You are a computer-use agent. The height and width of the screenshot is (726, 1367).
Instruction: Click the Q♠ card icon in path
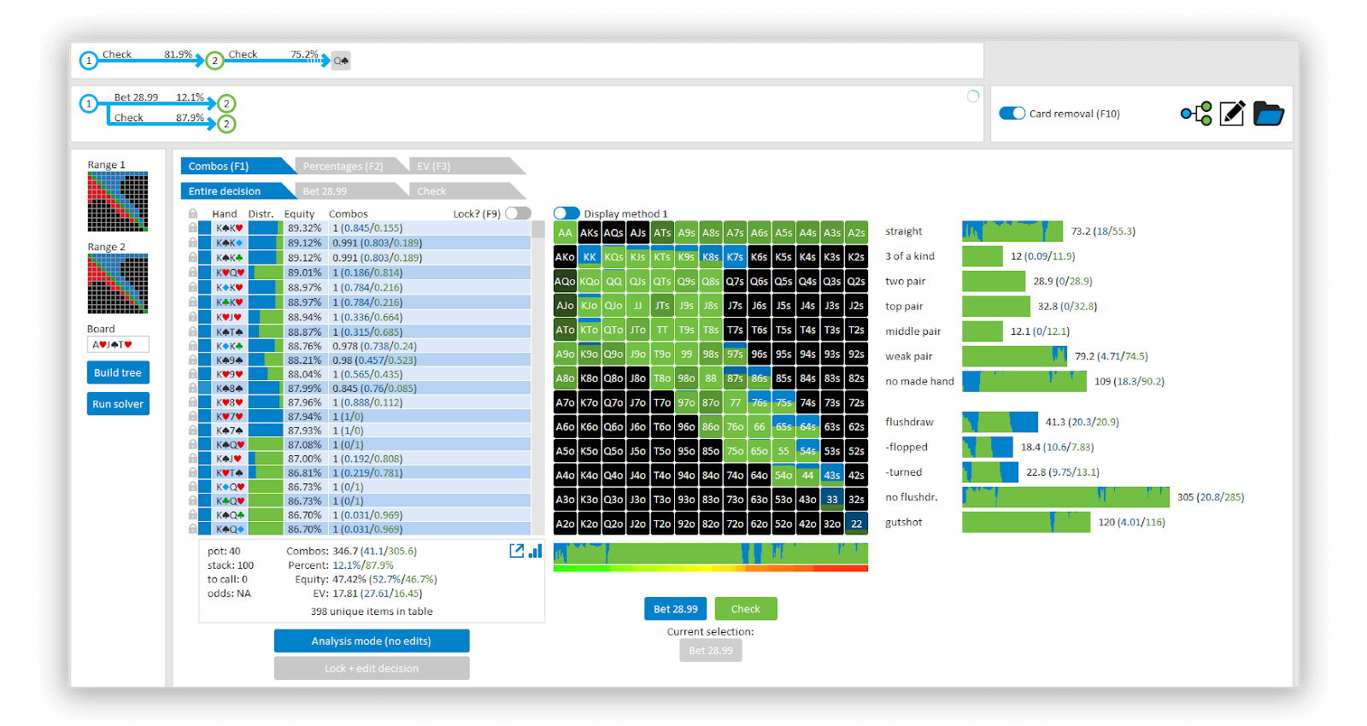click(341, 61)
